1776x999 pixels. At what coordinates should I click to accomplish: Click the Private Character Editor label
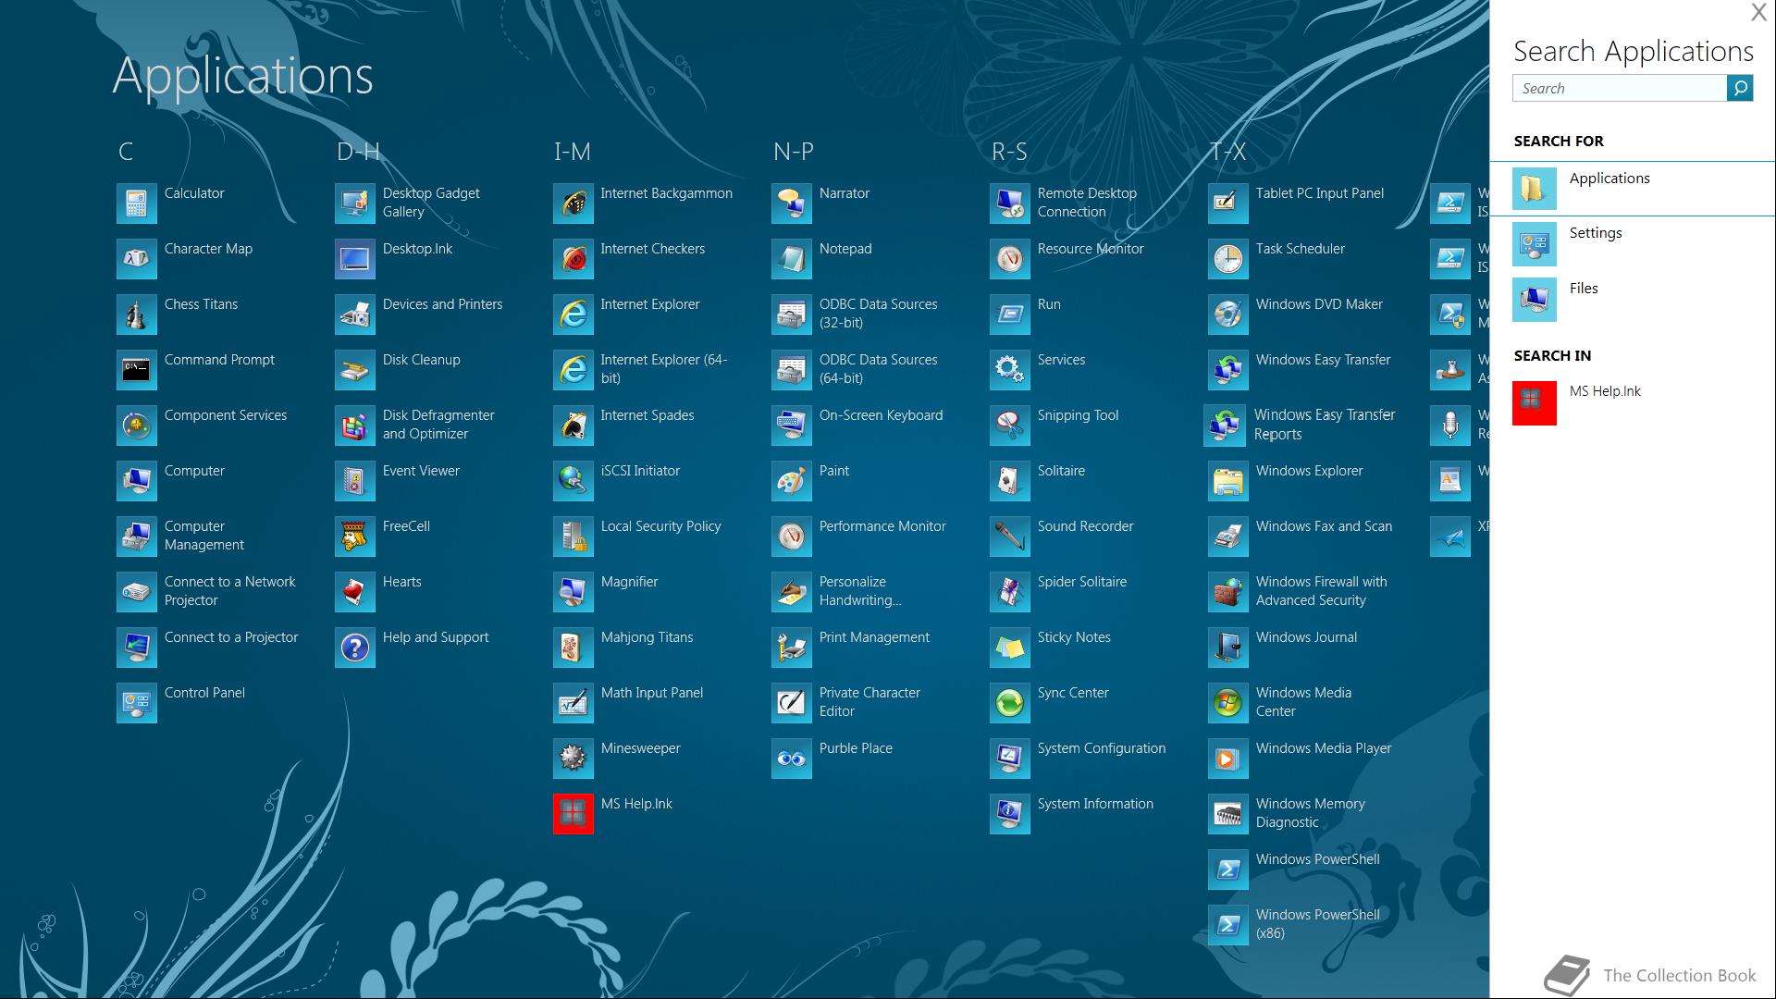pos(869,702)
